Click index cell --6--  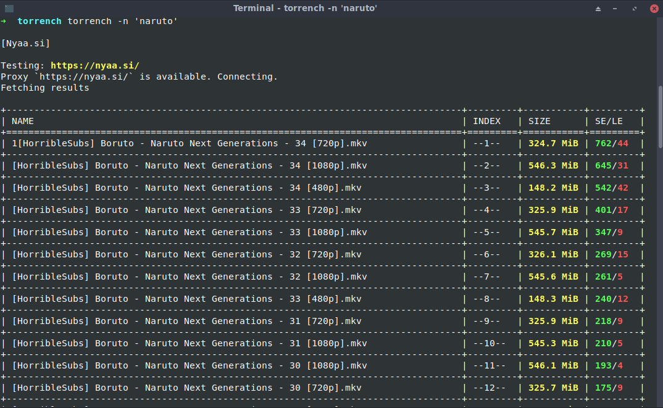(x=486, y=254)
